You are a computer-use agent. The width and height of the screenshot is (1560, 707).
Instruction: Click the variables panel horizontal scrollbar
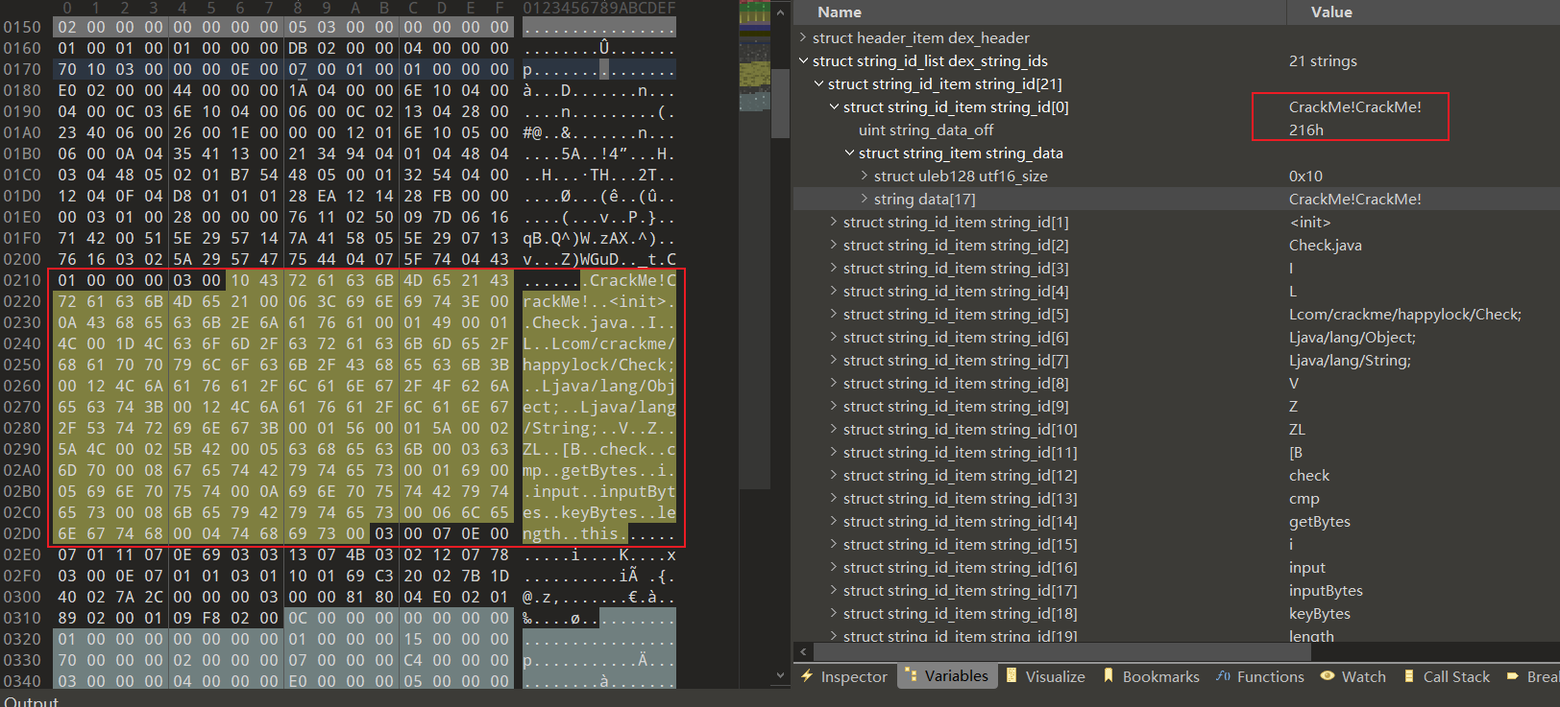click(1062, 652)
